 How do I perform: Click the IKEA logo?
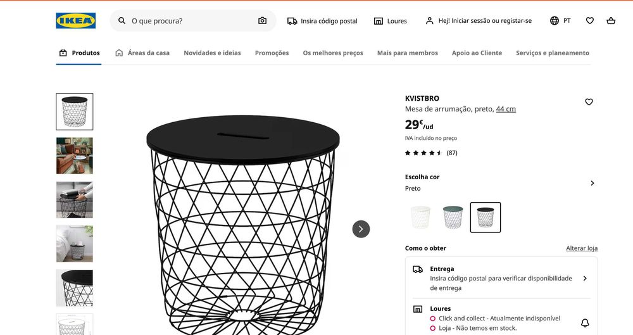click(76, 21)
